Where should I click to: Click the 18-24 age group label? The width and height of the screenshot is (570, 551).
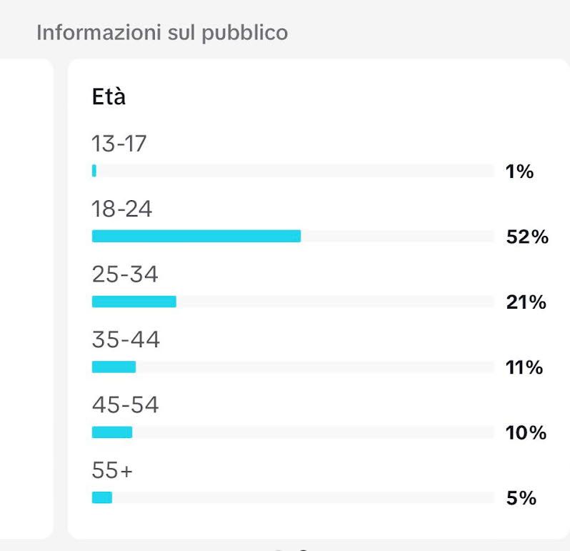click(x=121, y=209)
